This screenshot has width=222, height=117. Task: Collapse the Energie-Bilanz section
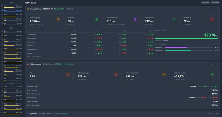coord(217,9)
